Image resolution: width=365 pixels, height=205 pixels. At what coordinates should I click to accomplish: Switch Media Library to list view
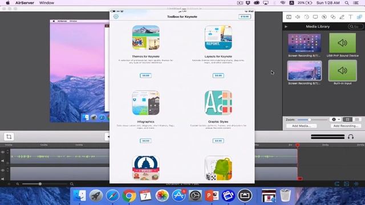pyautogui.click(x=357, y=120)
